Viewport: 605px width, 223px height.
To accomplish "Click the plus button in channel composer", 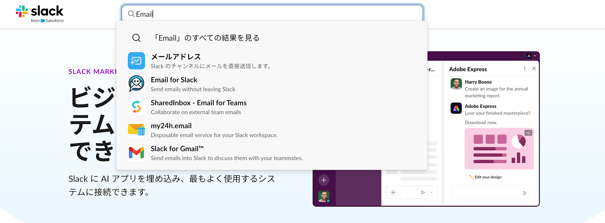I will pos(393,192).
